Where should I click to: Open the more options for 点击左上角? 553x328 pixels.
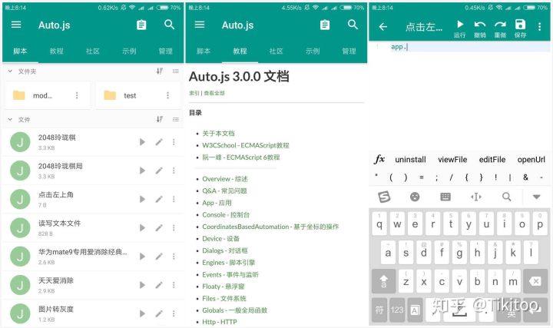point(174,199)
